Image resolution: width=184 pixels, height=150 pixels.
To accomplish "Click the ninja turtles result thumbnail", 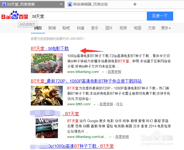I will pos(47,96).
